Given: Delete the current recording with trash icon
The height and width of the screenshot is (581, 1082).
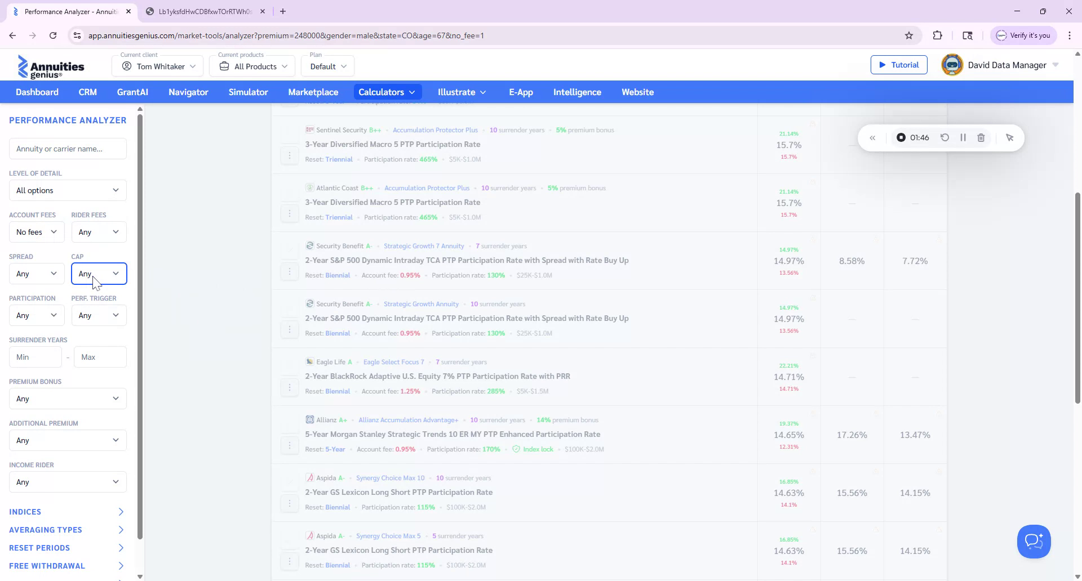Looking at the screenshot, I should coord(981,137).
